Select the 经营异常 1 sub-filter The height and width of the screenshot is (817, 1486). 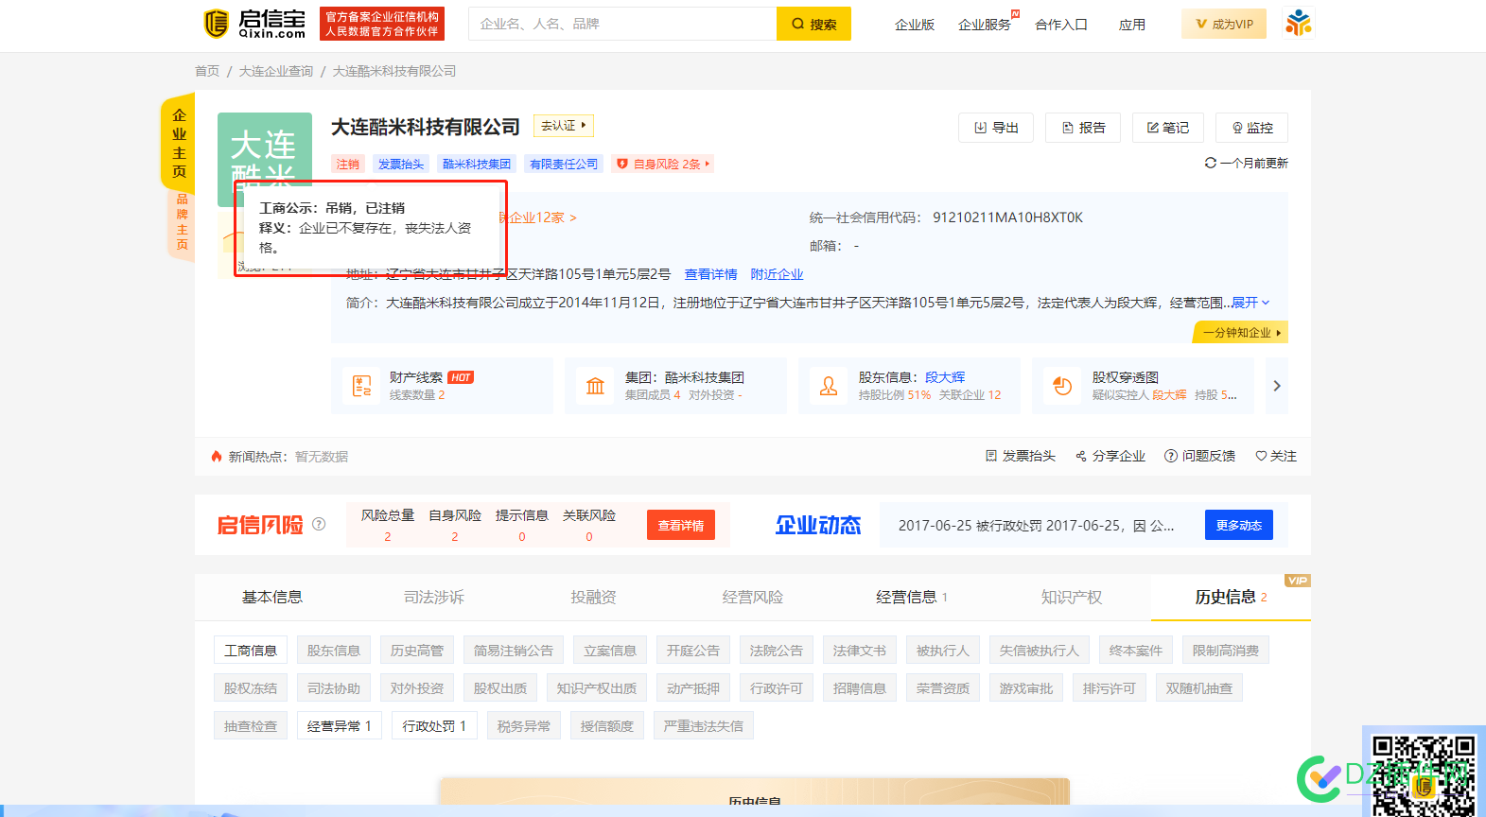pyautogui.click(x=340, y=726)
